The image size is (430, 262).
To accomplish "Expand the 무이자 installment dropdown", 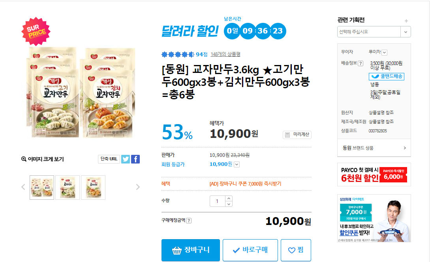I will coord(384,52).
